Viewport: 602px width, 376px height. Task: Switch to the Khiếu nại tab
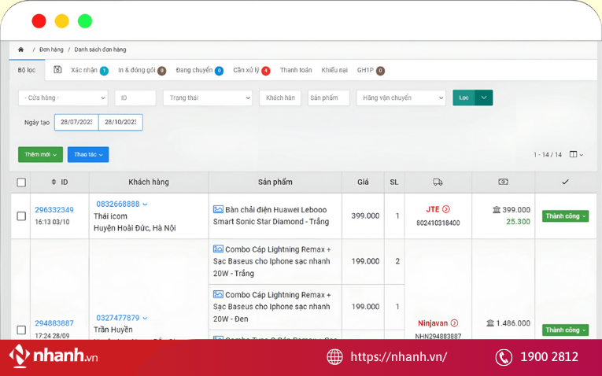click(x=334, y=70)
